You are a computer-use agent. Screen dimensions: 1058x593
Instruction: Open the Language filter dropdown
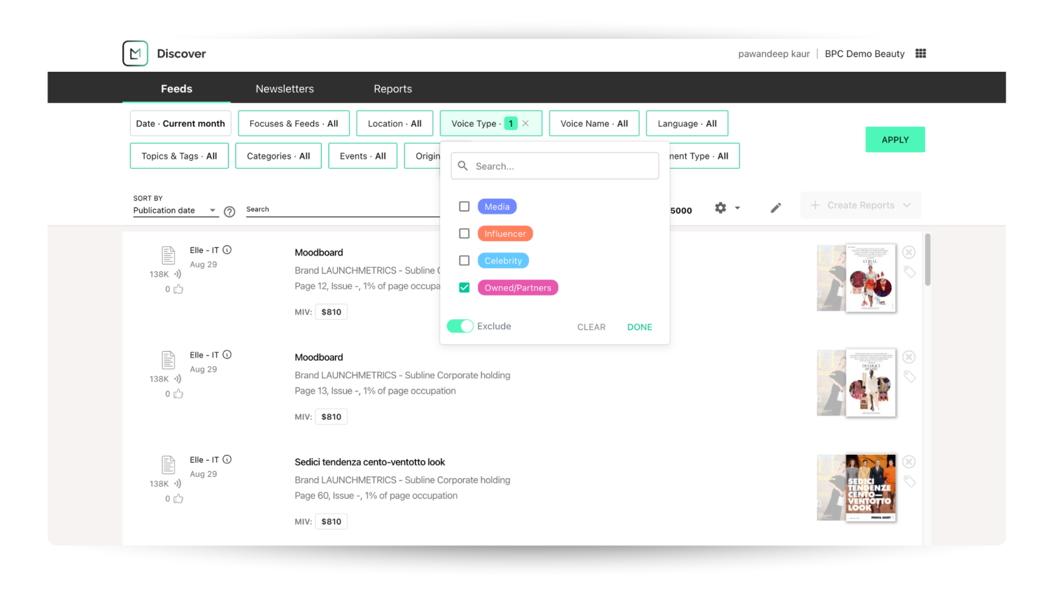pos(686,124)
